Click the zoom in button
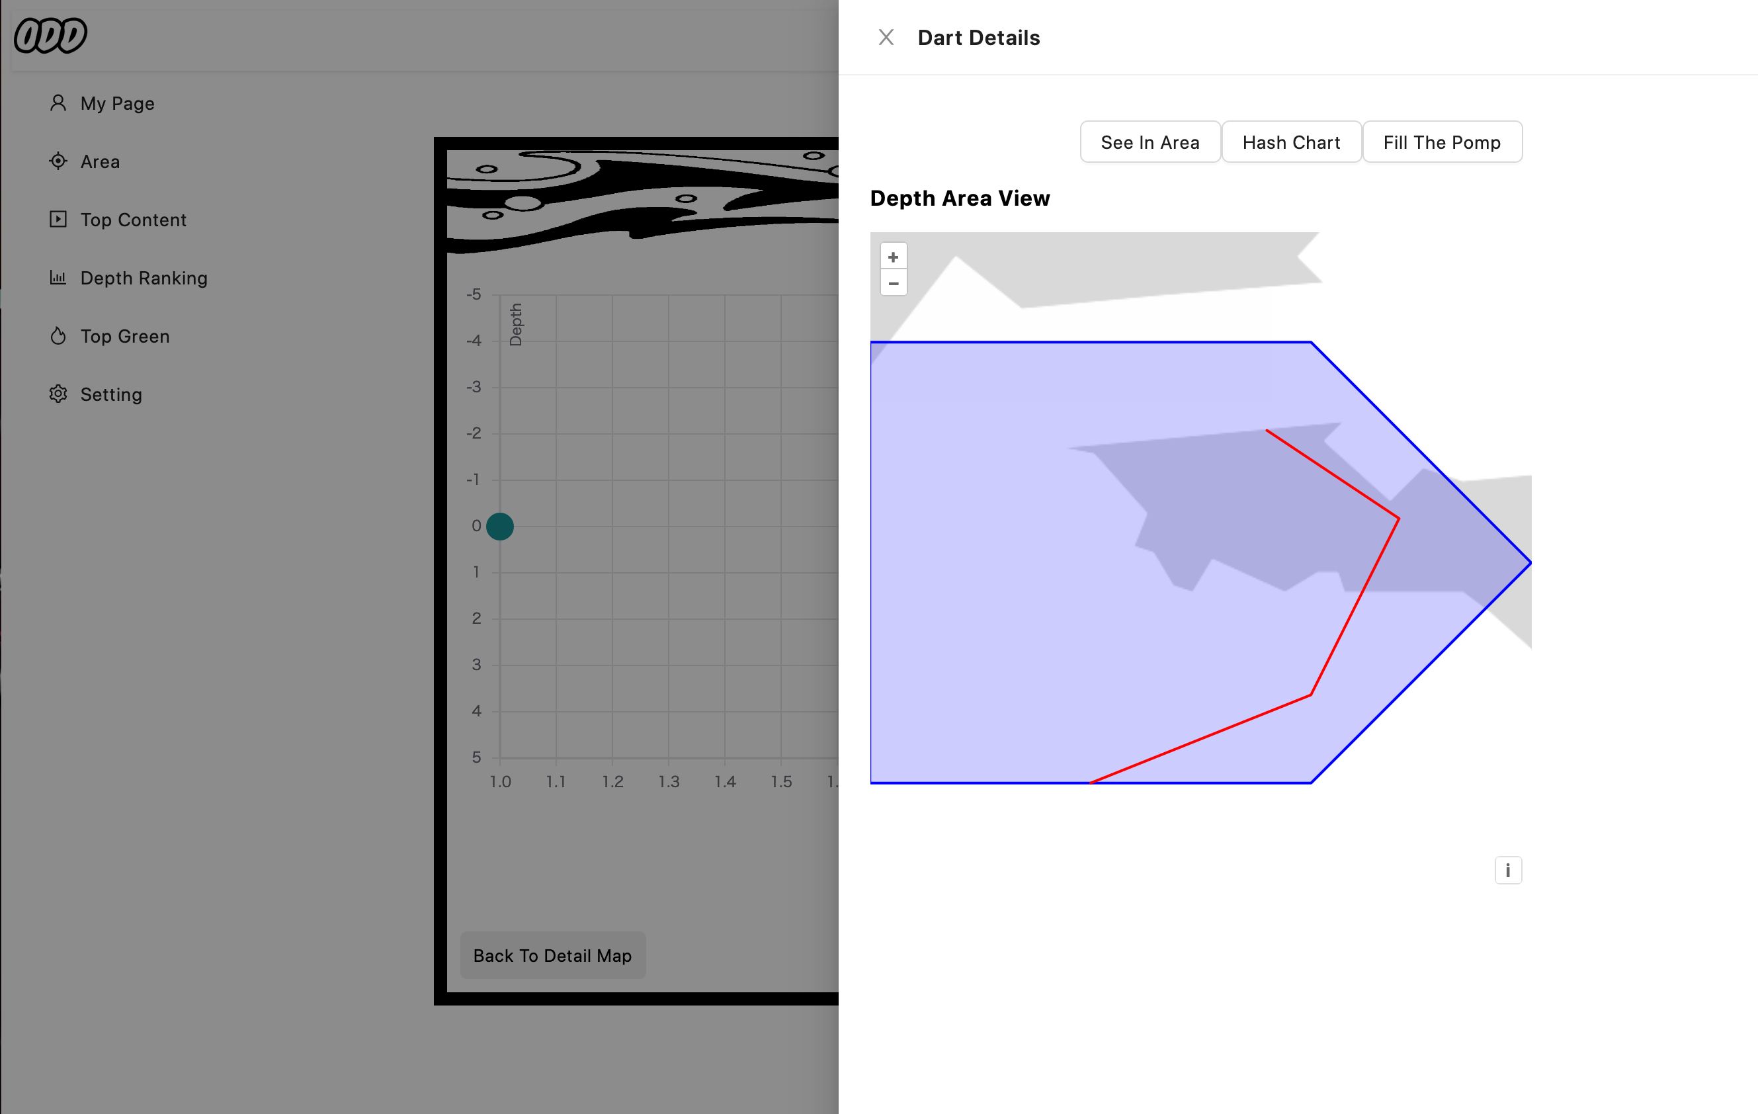The width and height of the screenshot is (1758, 1114). coord(893,255)
